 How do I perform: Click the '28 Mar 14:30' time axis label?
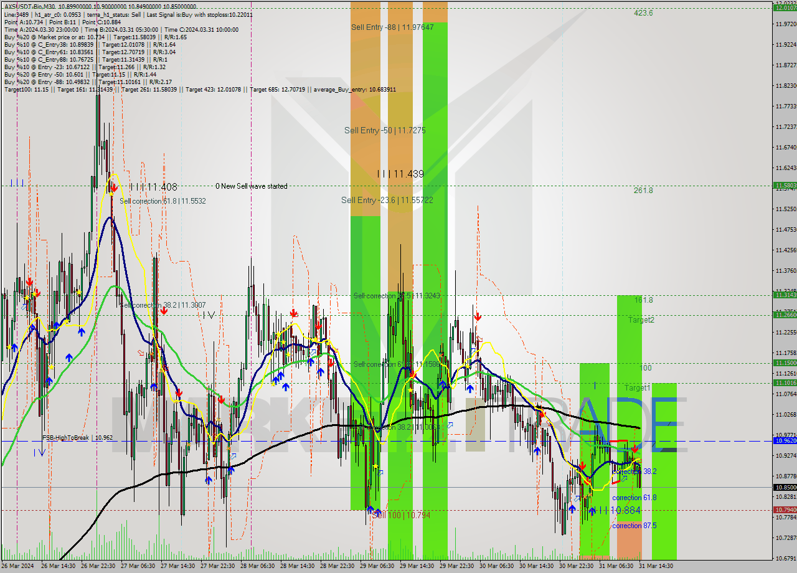(x=296, y=566)
